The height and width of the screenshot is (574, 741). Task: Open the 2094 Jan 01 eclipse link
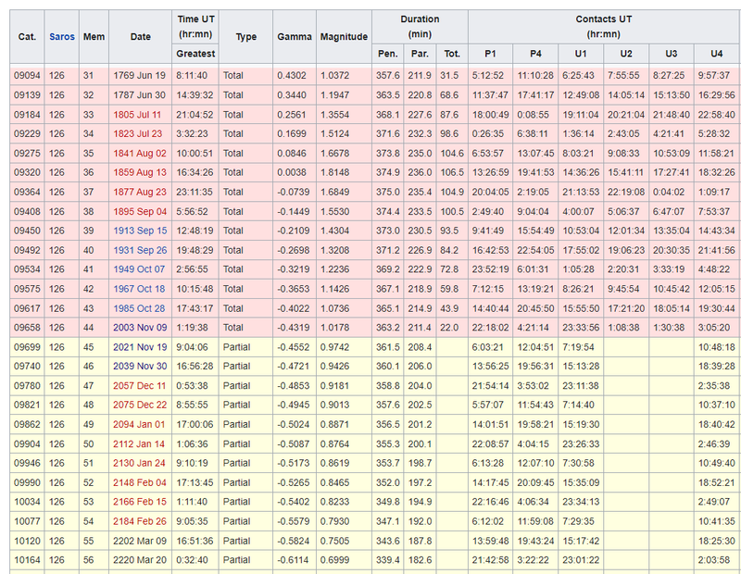click(139, 425)
